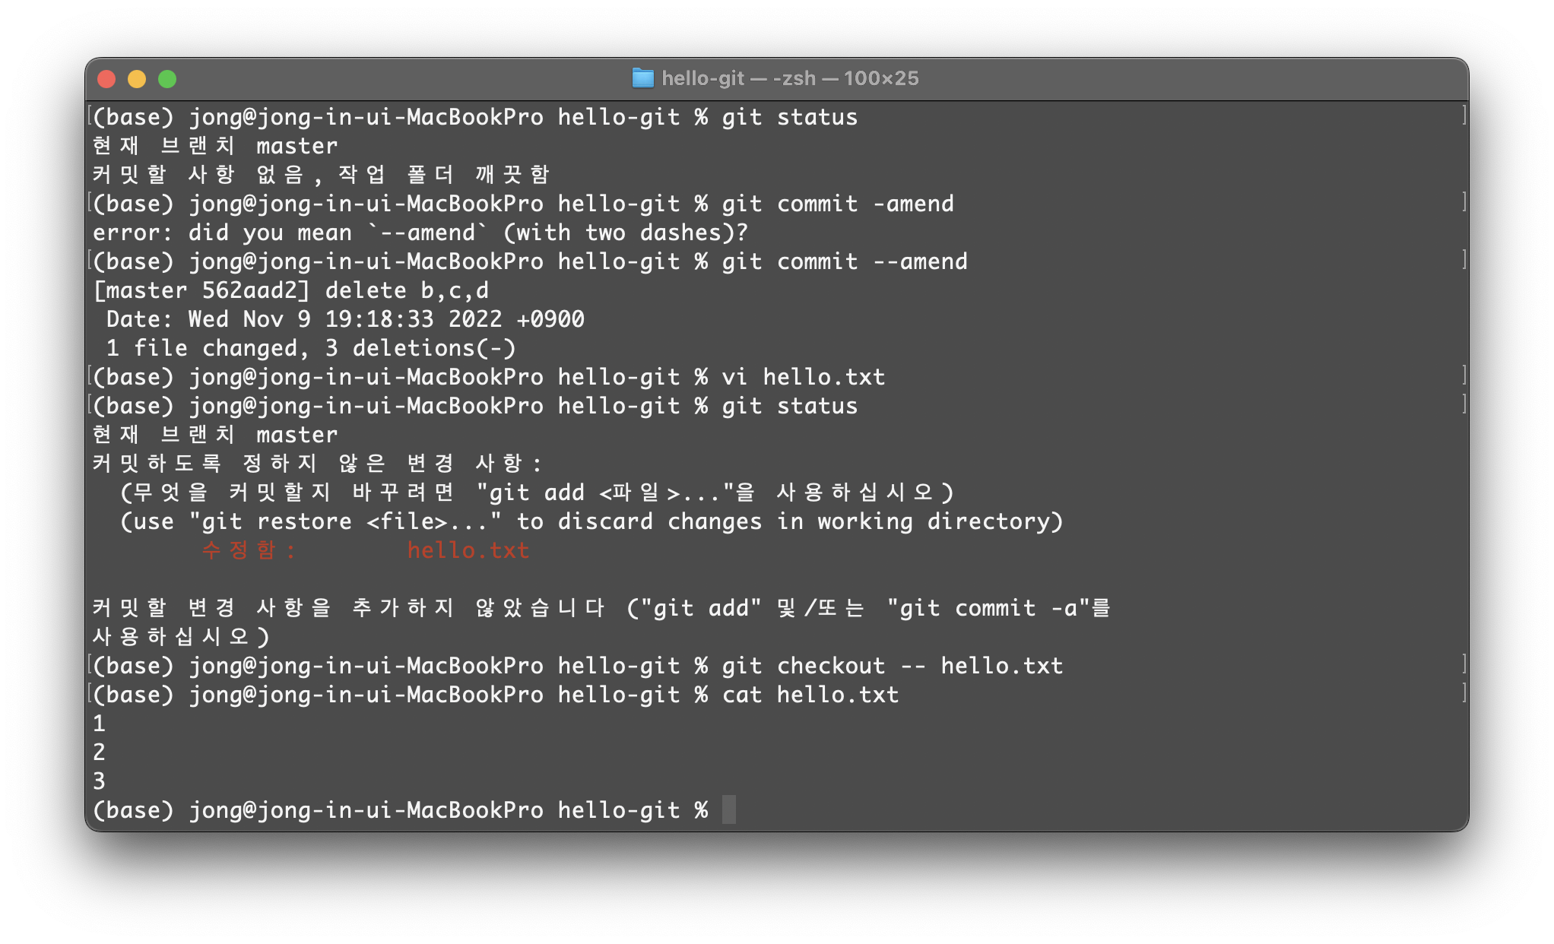Click the 'did you mean --amend' error line
1554x944 pixels.
pos(420,233)
